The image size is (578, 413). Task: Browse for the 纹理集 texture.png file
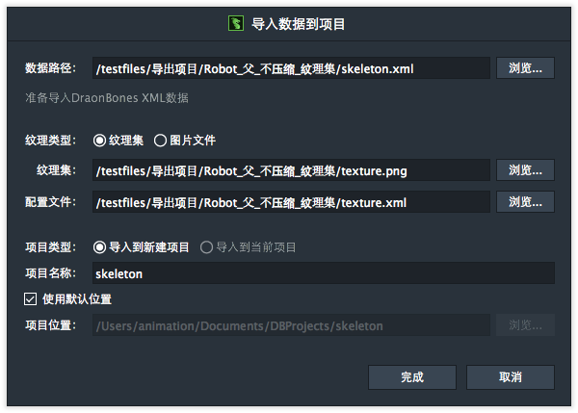click(525, 169)
